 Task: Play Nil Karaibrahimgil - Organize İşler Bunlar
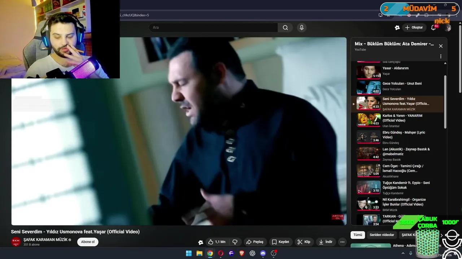coord(397,204)
